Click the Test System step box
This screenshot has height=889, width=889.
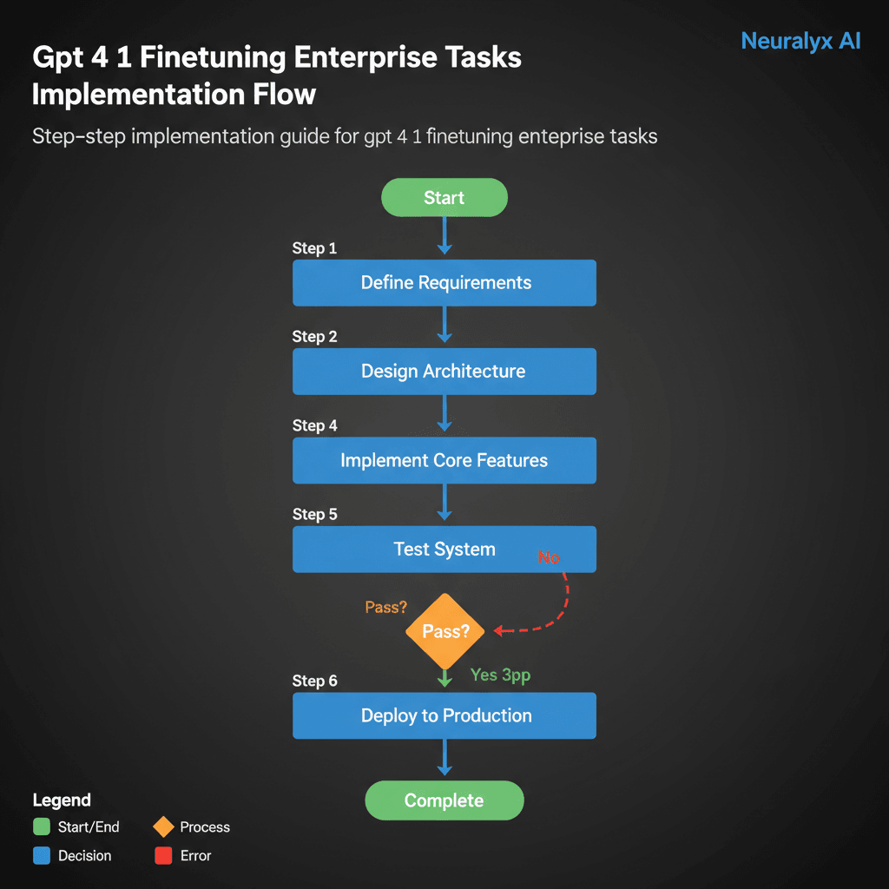coord(444,549)
